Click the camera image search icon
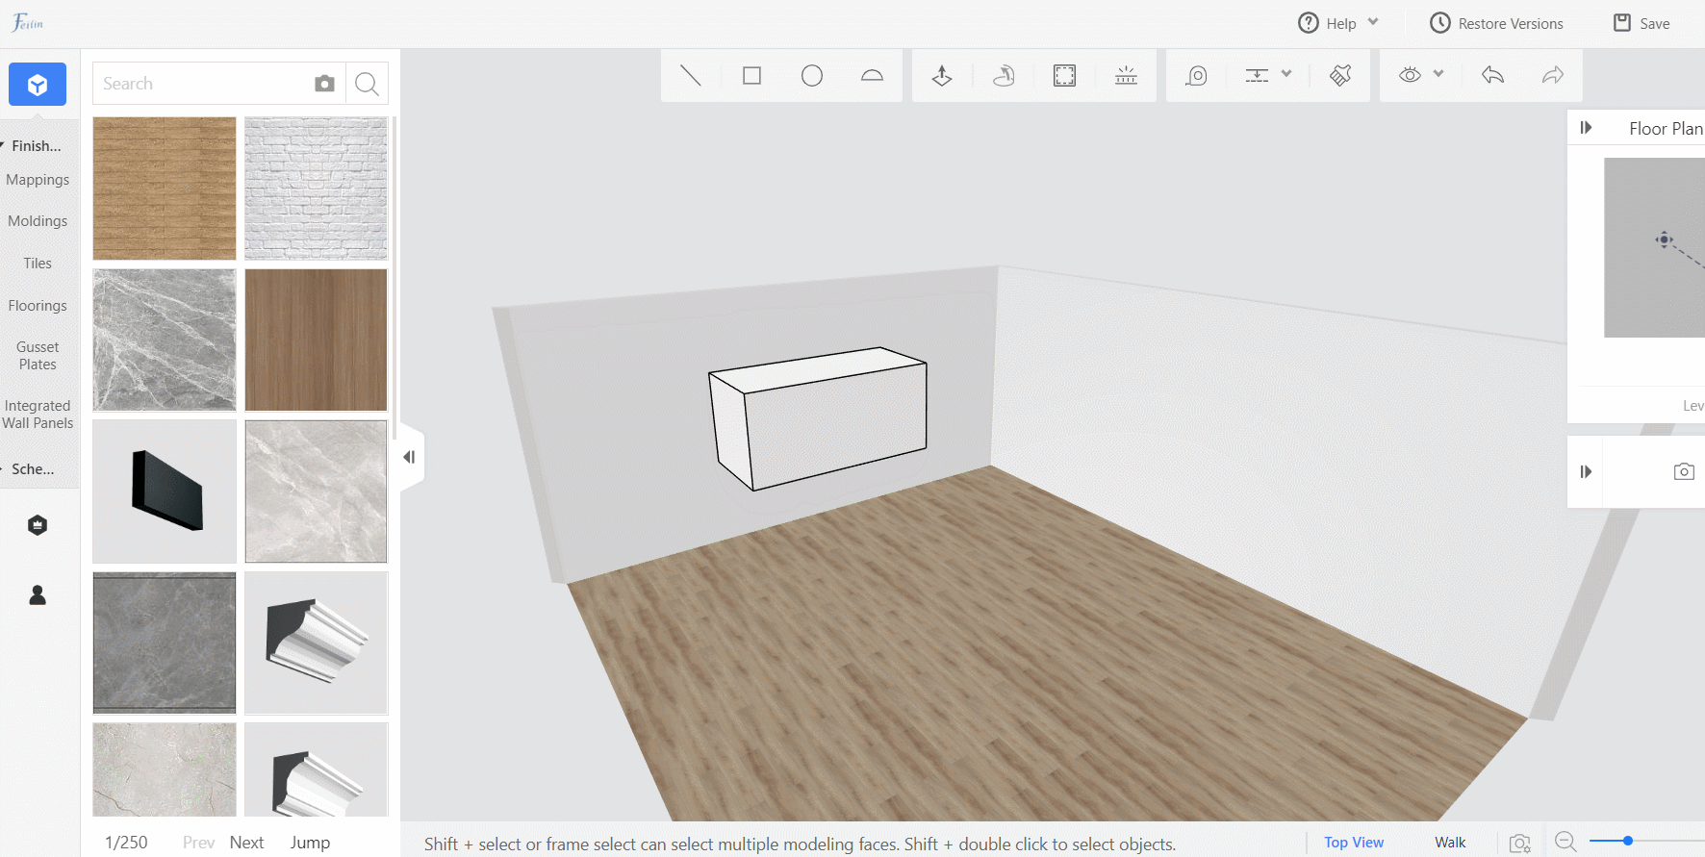Viewport: 1705px width, 857px height. pos(324,84)
